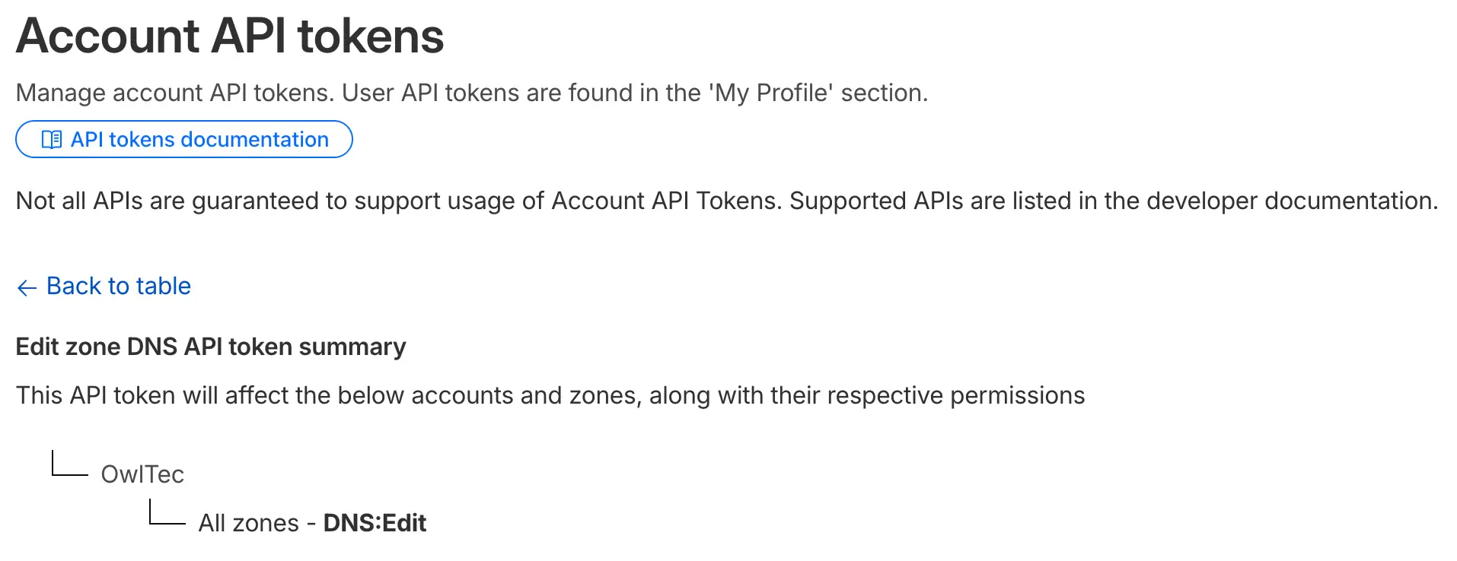
Task: Click the word 'tokens' in the page title
Action: tap(371, 36)
